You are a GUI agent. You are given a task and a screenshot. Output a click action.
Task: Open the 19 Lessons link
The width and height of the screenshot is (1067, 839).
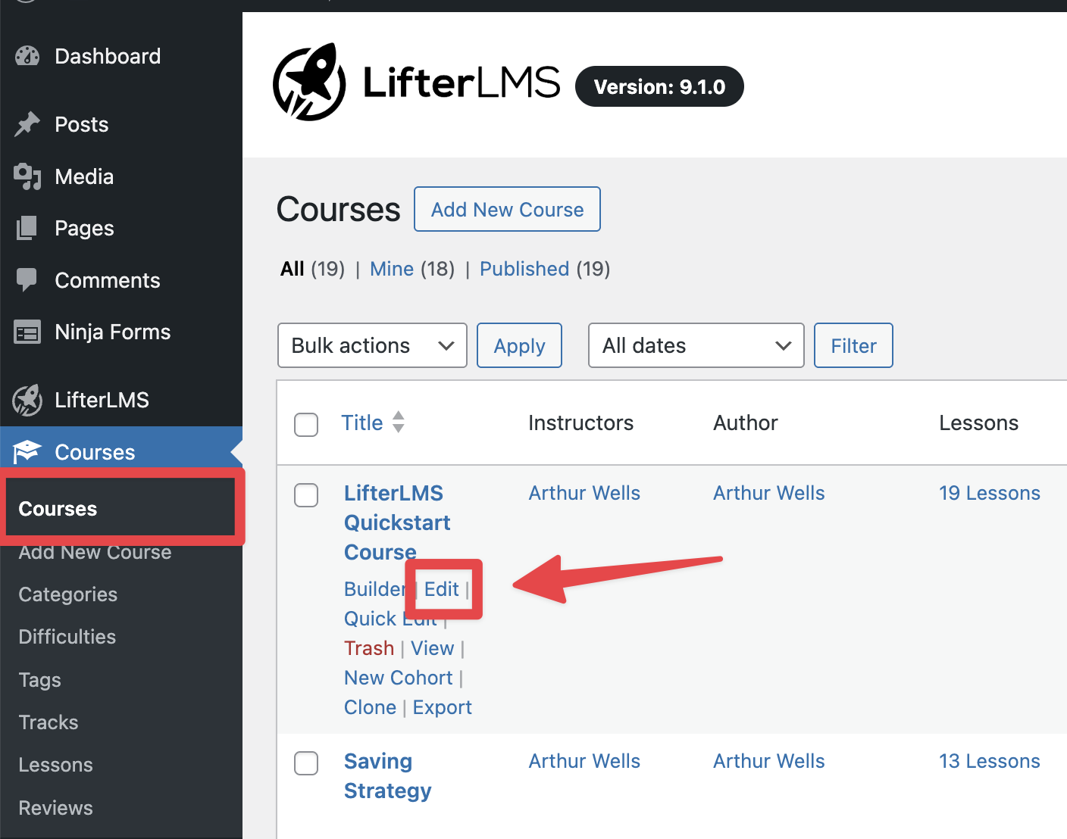coord(990,493)
